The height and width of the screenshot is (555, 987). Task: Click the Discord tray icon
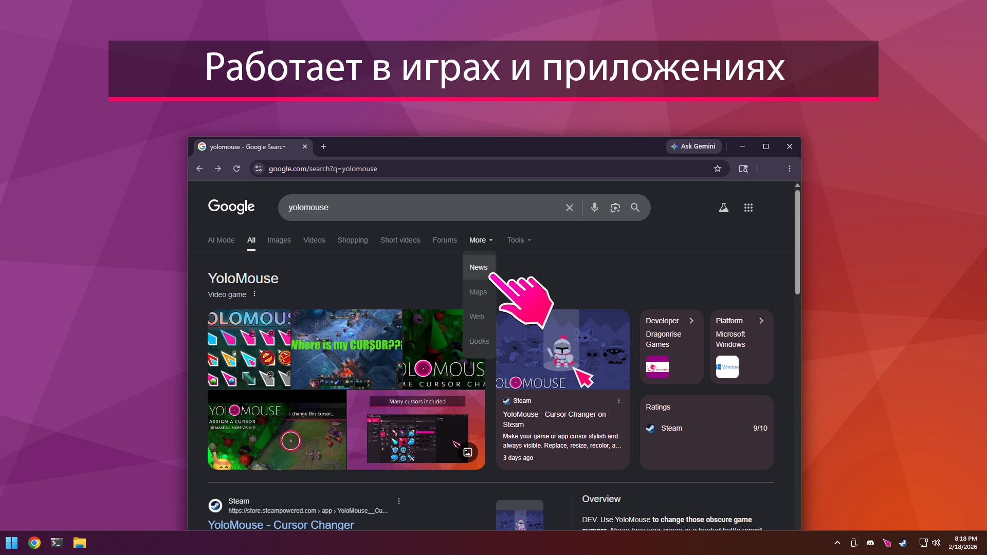(x=870, y=543)
